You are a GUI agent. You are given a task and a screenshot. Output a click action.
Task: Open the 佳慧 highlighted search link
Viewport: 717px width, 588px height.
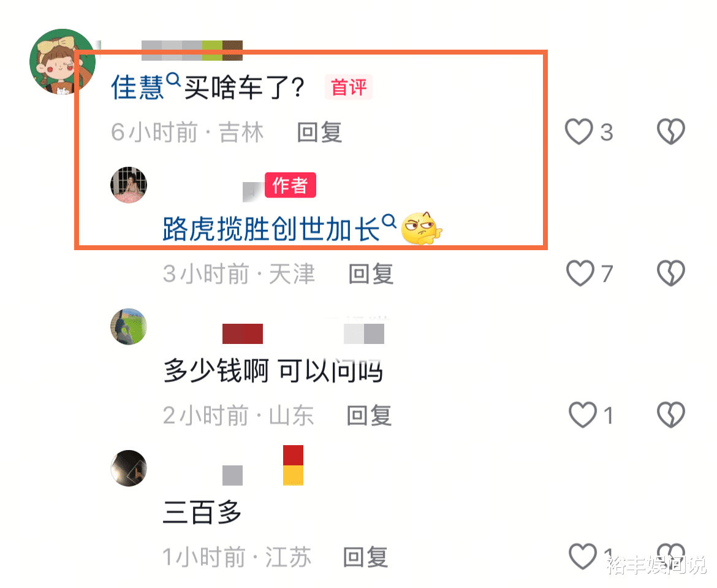point(137,88)
